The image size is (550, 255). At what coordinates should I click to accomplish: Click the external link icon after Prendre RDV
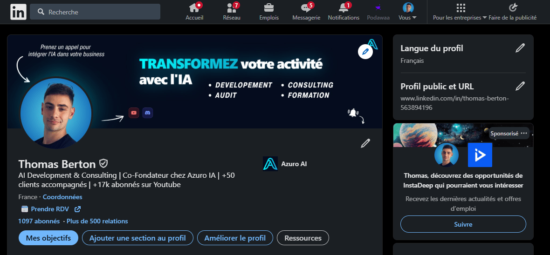(77, 209)
